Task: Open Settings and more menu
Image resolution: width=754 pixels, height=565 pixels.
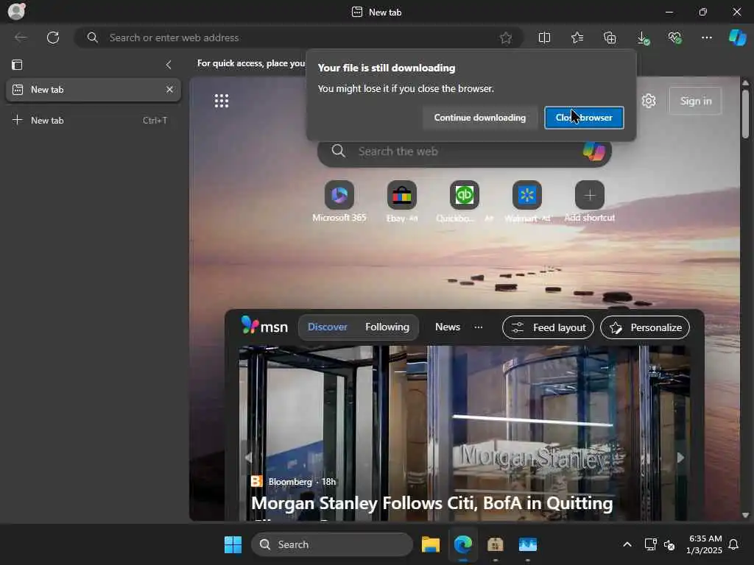Action: (x=707, y=38)
